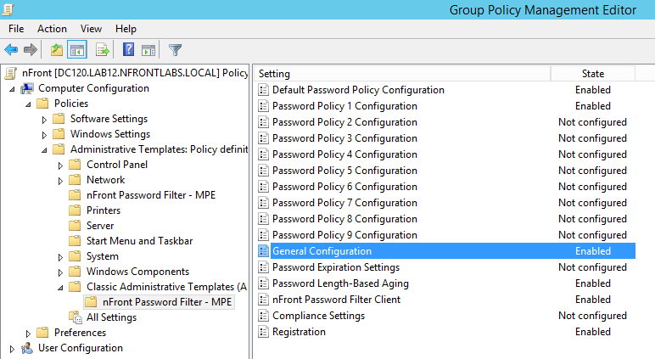Click the Computer Configuration icon in the tree

coord(27,88)
